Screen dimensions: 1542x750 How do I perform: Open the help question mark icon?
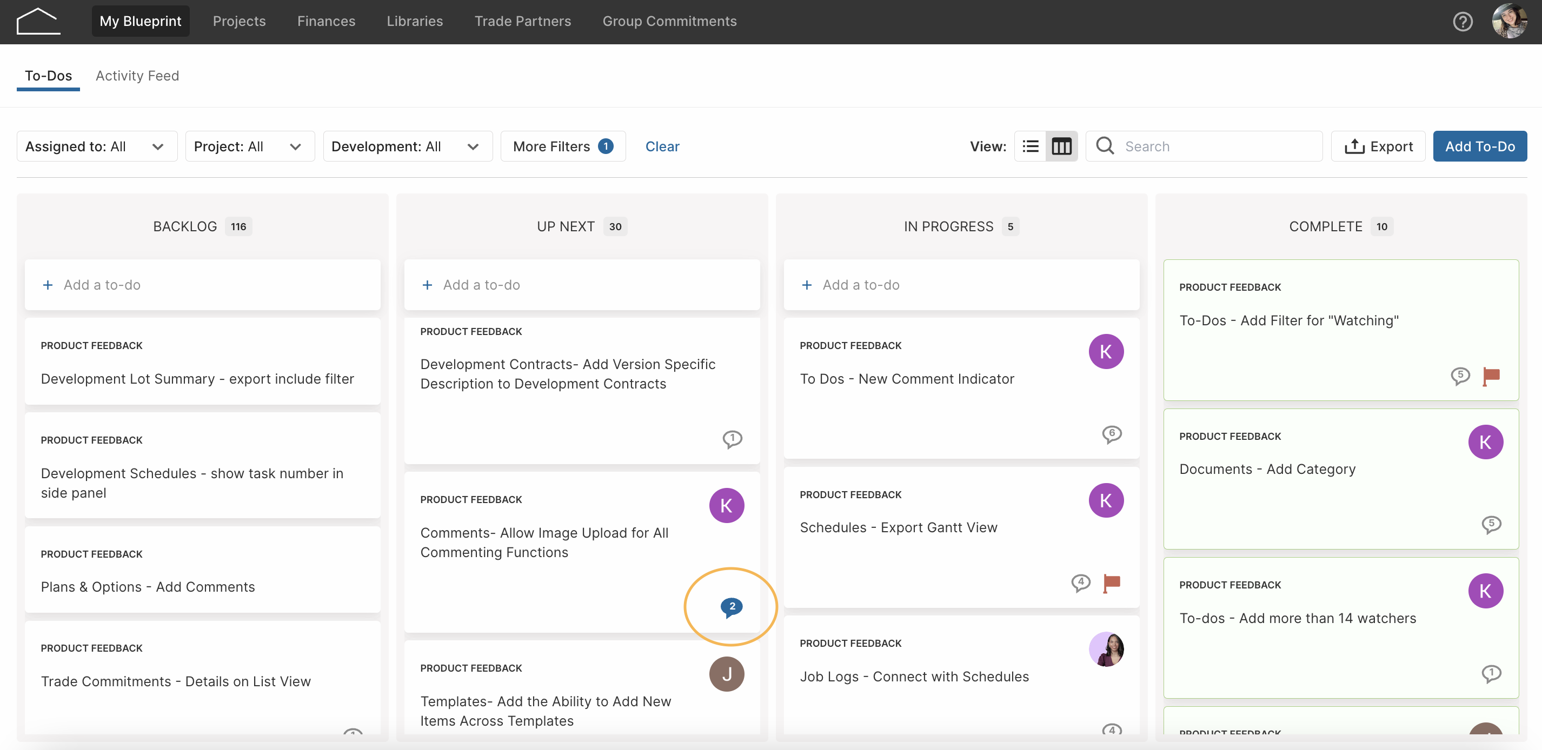1463,22
